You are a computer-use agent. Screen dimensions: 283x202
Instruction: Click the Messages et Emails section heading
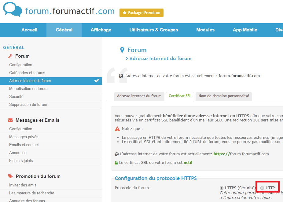click(38, 120)
